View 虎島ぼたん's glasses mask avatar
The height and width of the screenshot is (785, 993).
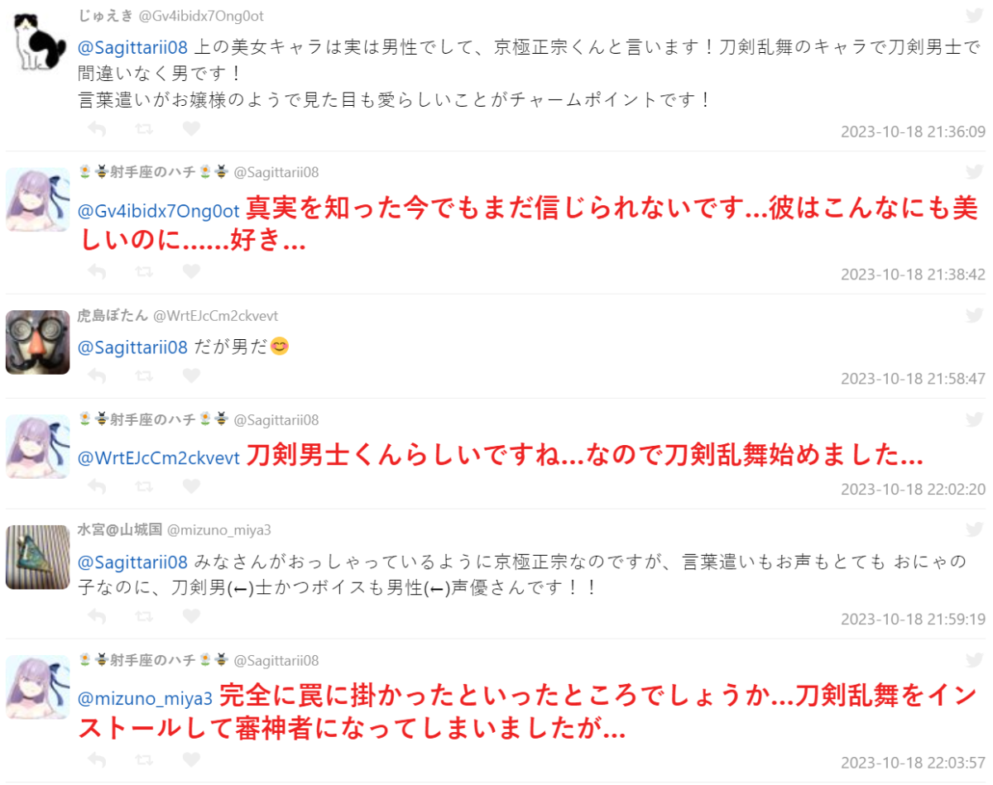[x=37, y=342]
